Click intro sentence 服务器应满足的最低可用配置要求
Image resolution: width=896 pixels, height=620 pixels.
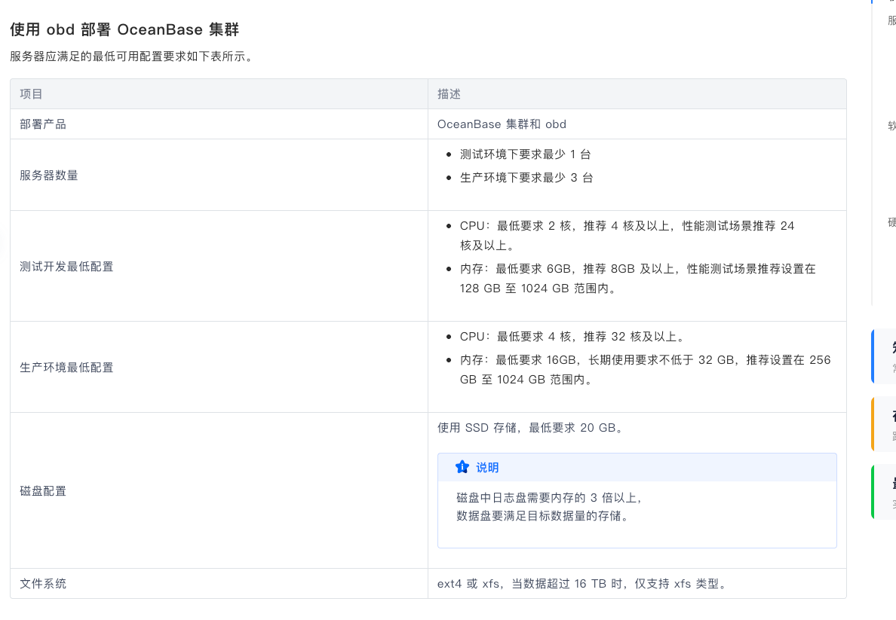(x=131, y=57)
